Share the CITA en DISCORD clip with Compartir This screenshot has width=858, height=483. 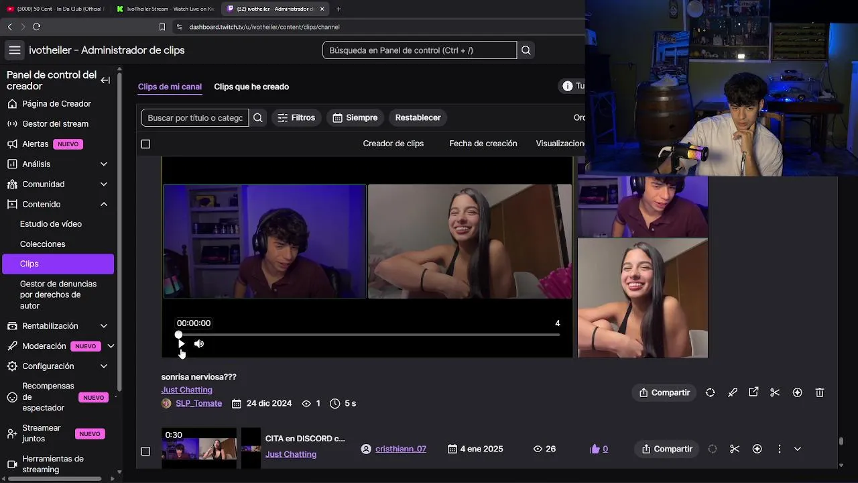(667, 449)
